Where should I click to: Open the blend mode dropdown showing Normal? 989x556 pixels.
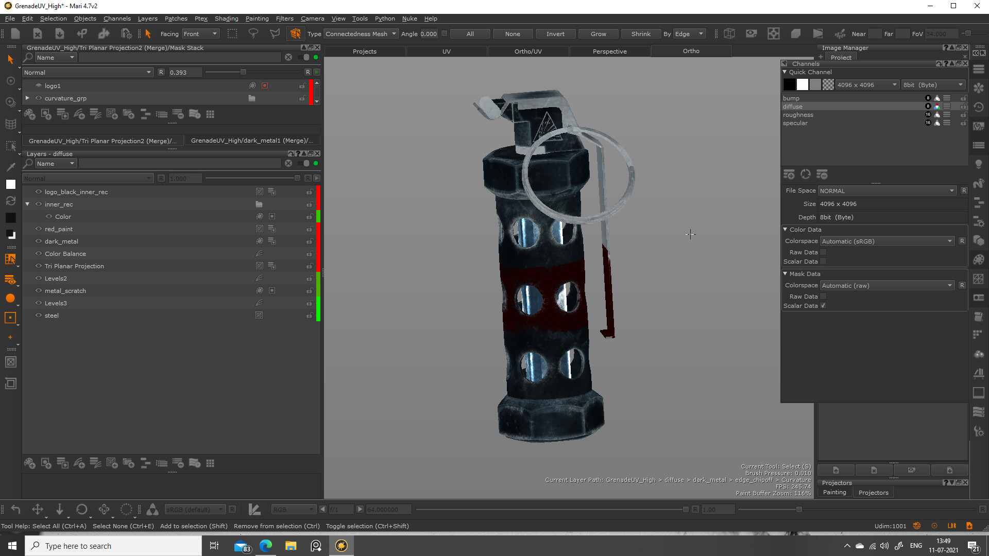coord(88,178)
